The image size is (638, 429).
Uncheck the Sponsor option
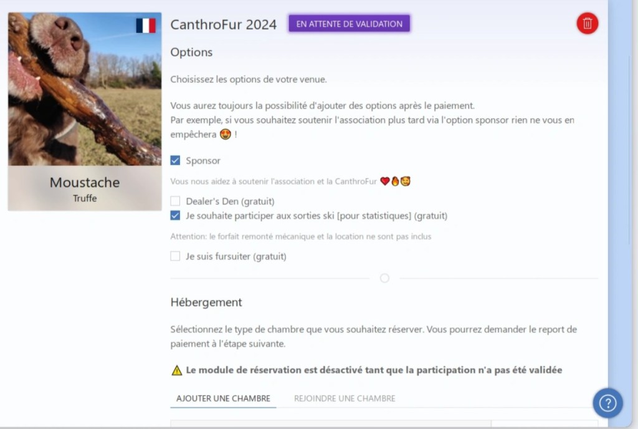176,161
